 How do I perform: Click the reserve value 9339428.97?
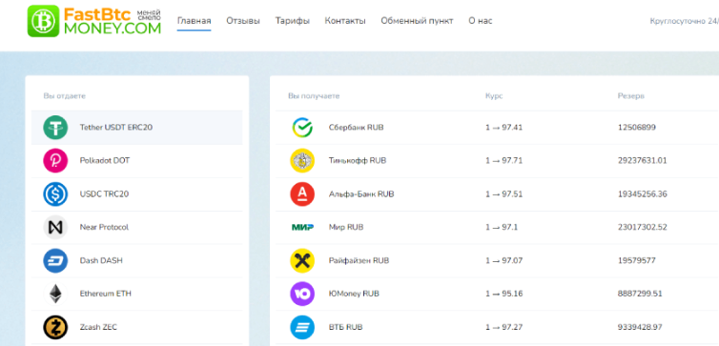[x=640, y=327]
